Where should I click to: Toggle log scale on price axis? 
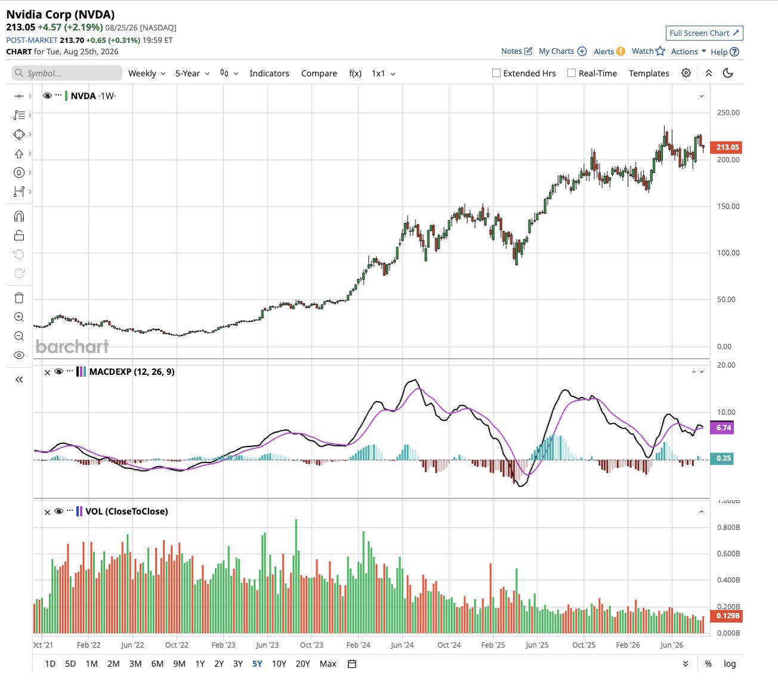(730, 664)
